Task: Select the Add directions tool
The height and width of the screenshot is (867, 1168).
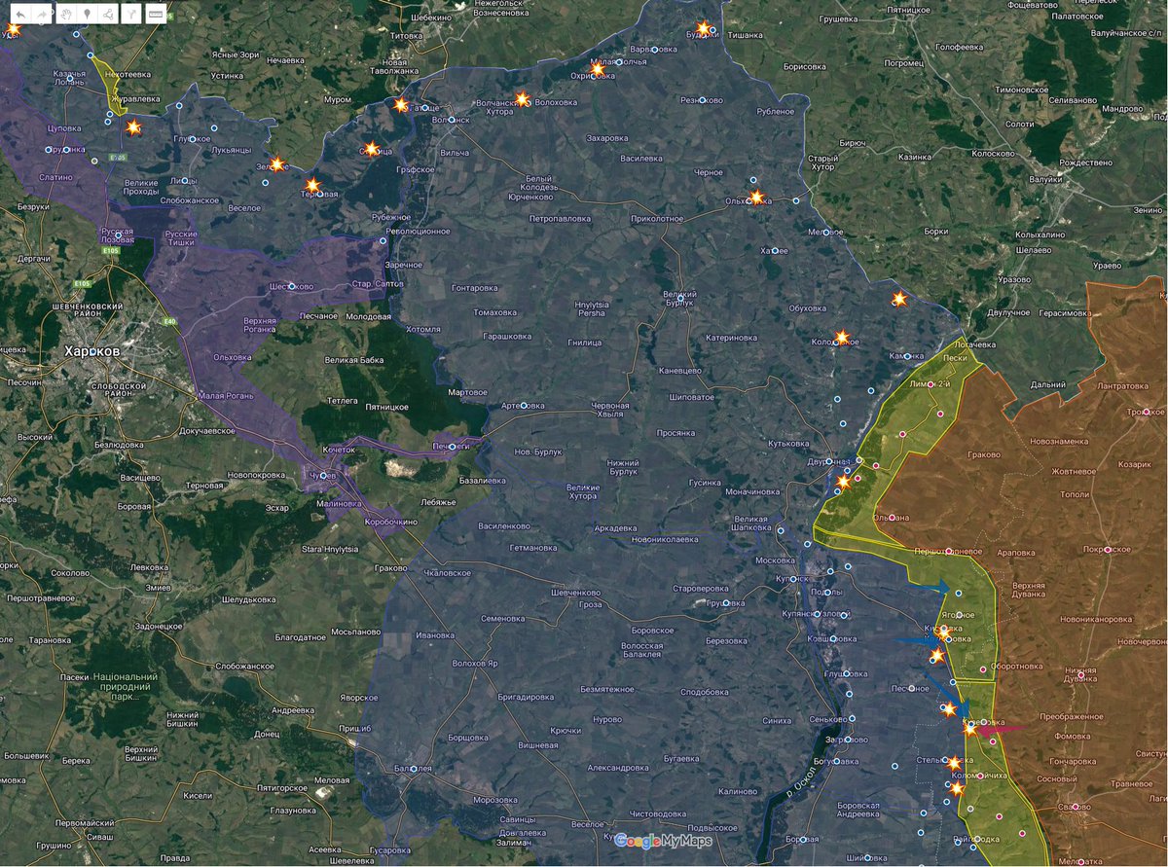Action: [131, 14]
